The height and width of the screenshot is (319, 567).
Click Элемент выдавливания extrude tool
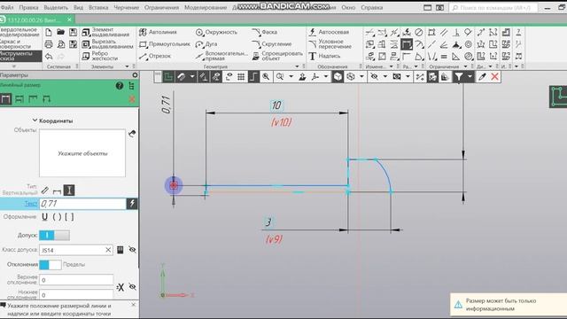pos(105,32)
